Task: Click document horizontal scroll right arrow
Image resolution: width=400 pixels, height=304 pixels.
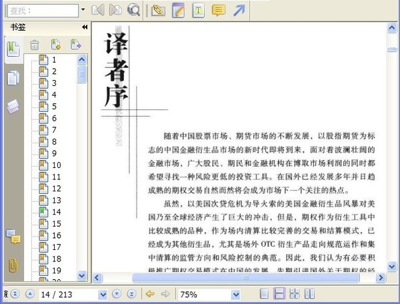Action: coord(381,277)
